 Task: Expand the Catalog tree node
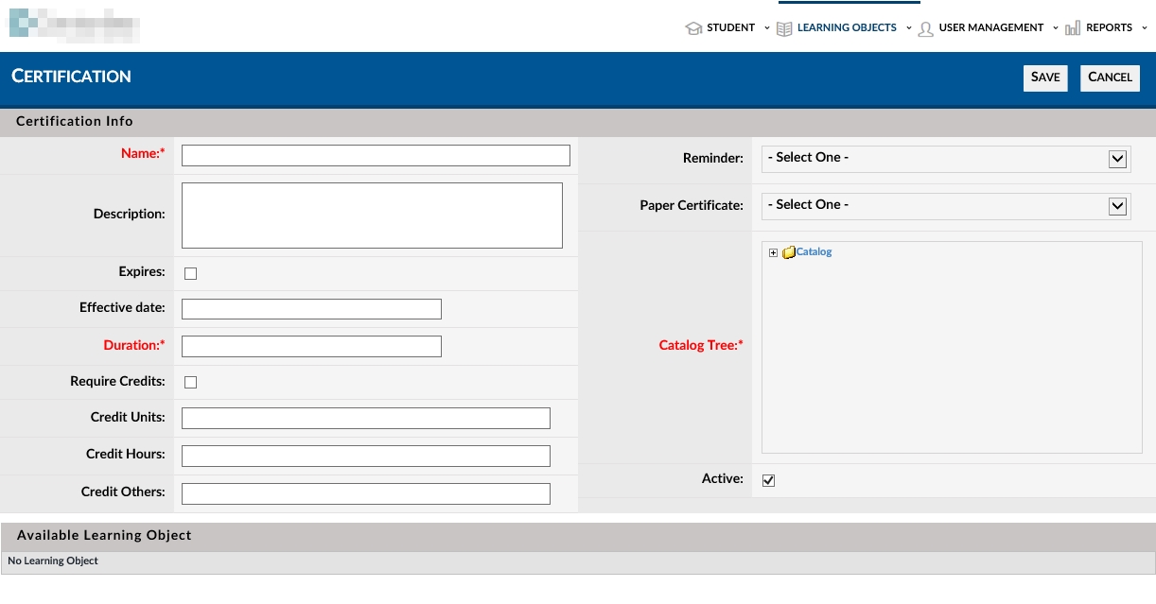(x=773, y=253)
